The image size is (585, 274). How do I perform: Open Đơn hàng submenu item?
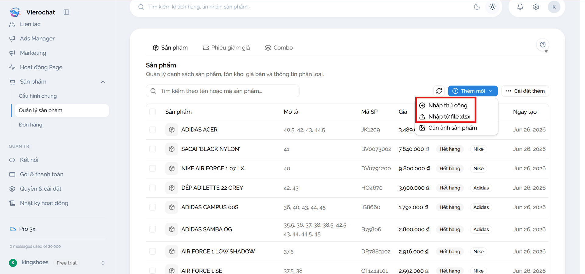click(x=30, y=125)
